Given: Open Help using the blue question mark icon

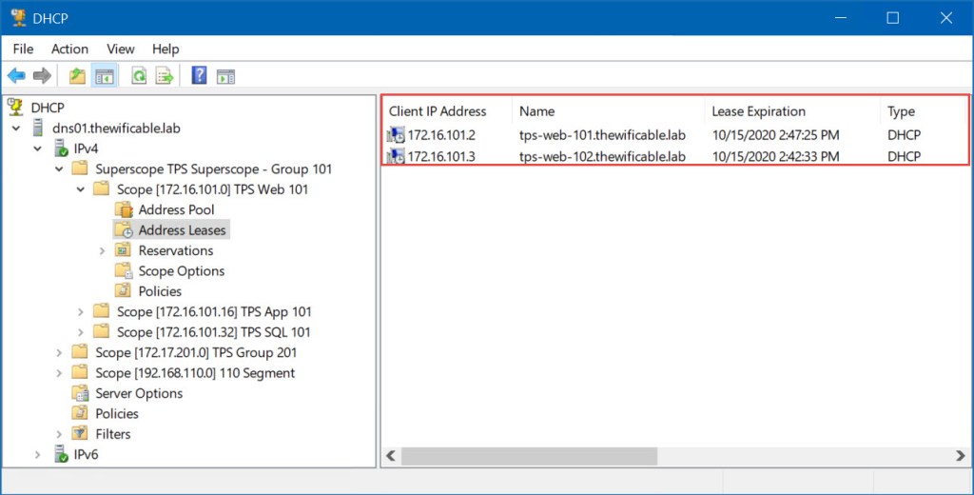Looking at the screenshot, I should [x=200, y=76].
